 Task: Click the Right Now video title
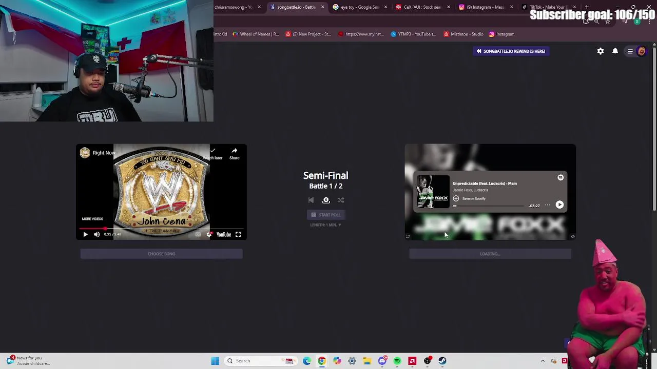104,153
